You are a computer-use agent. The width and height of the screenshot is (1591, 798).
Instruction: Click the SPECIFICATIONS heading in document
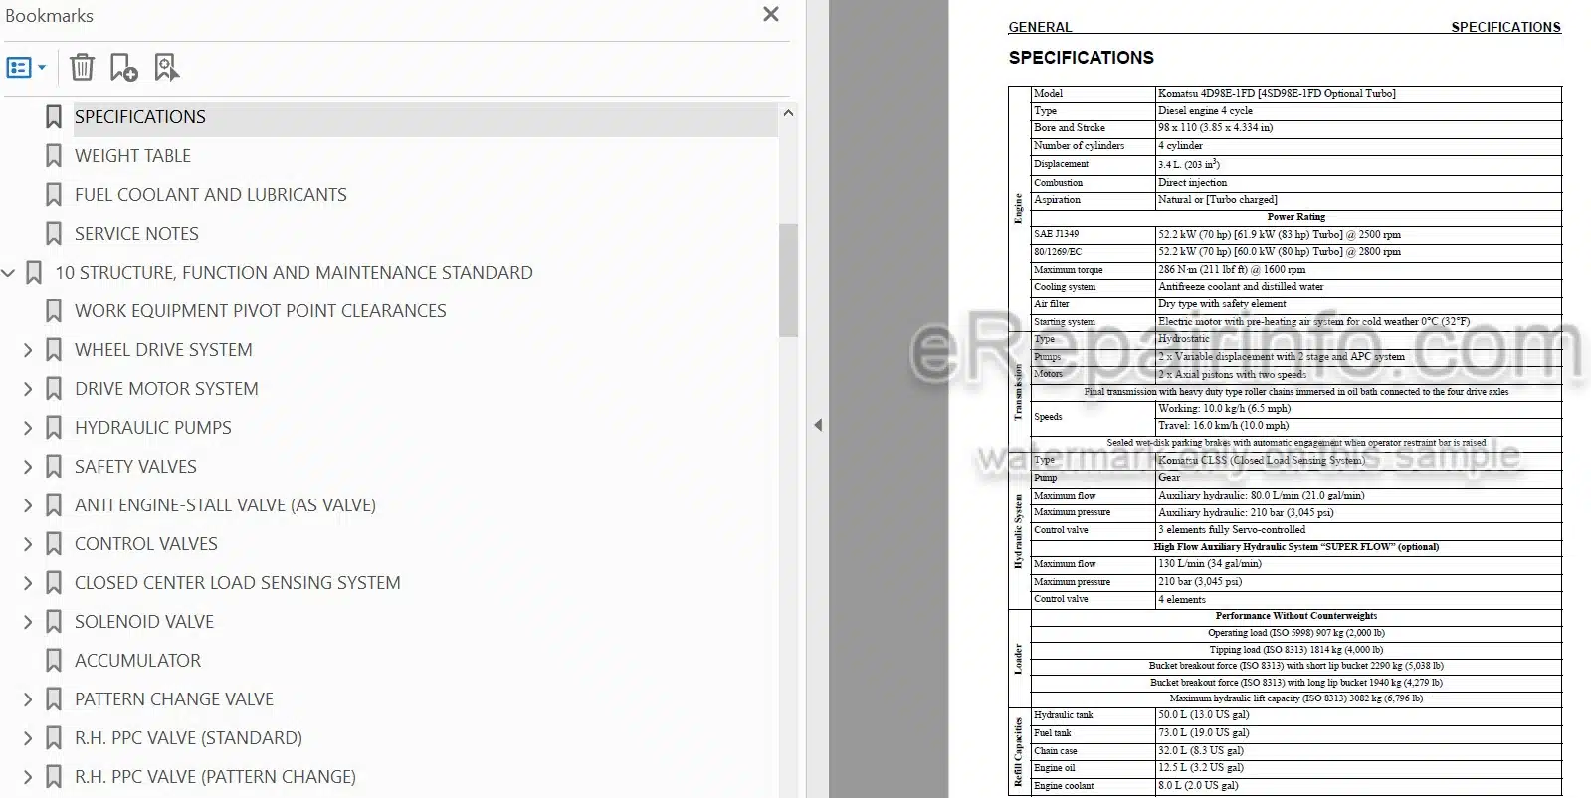[x=1082, y=58]
